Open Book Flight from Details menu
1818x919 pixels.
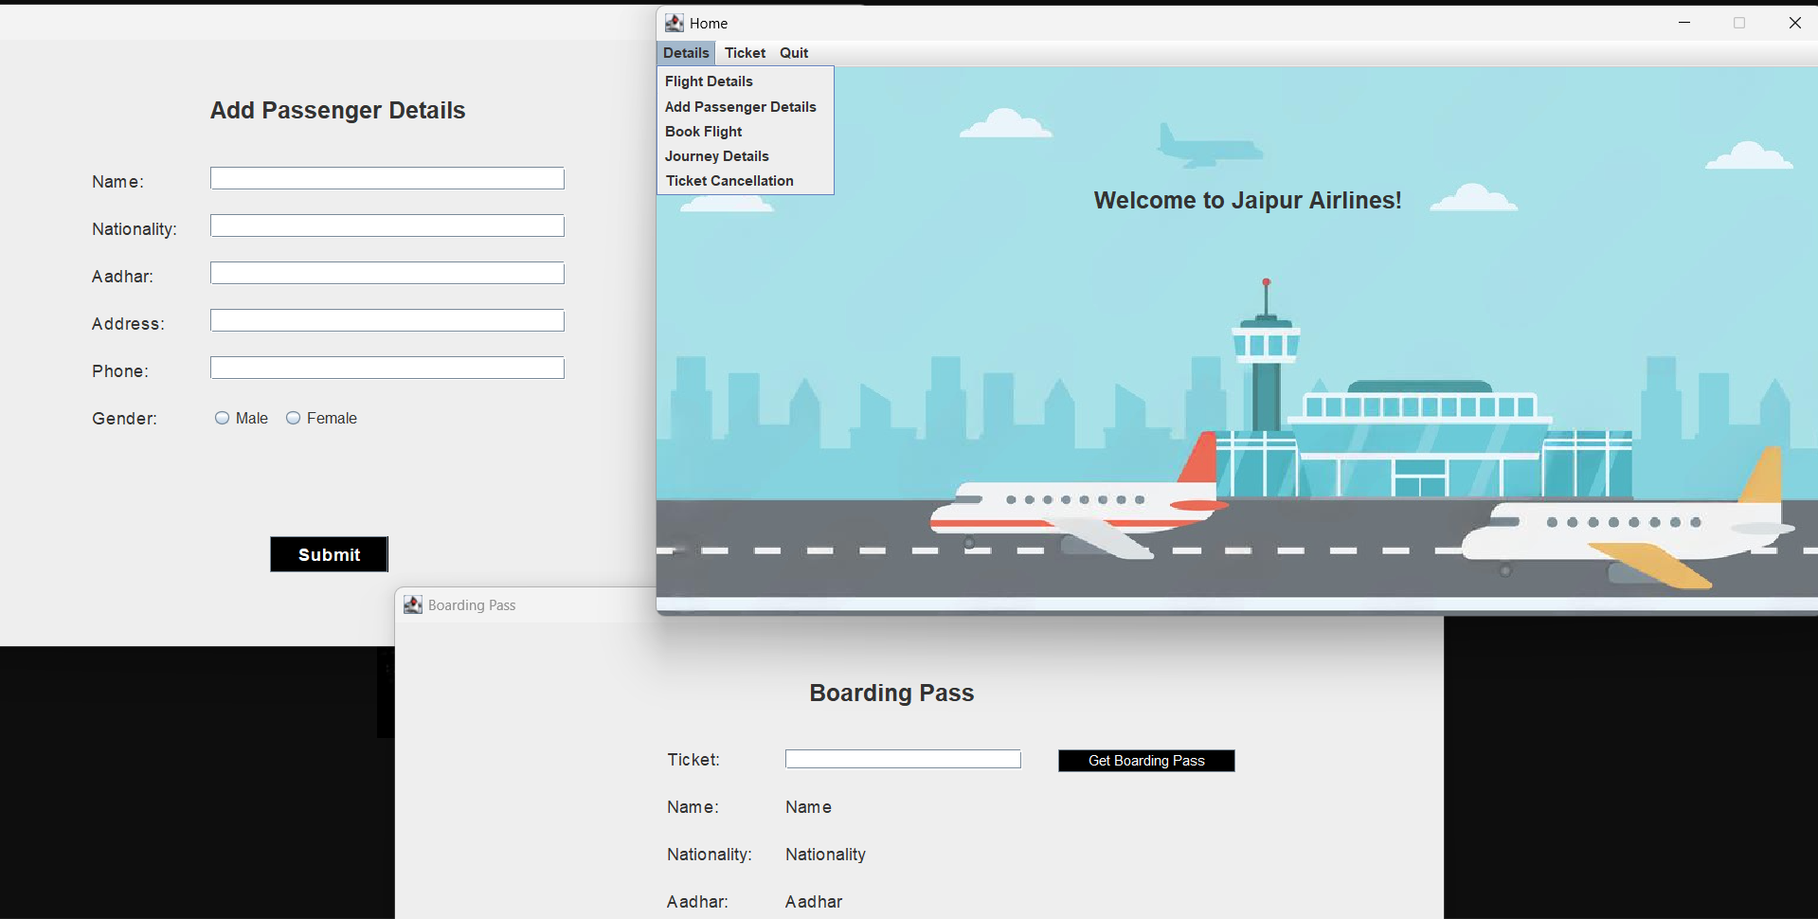703,132
